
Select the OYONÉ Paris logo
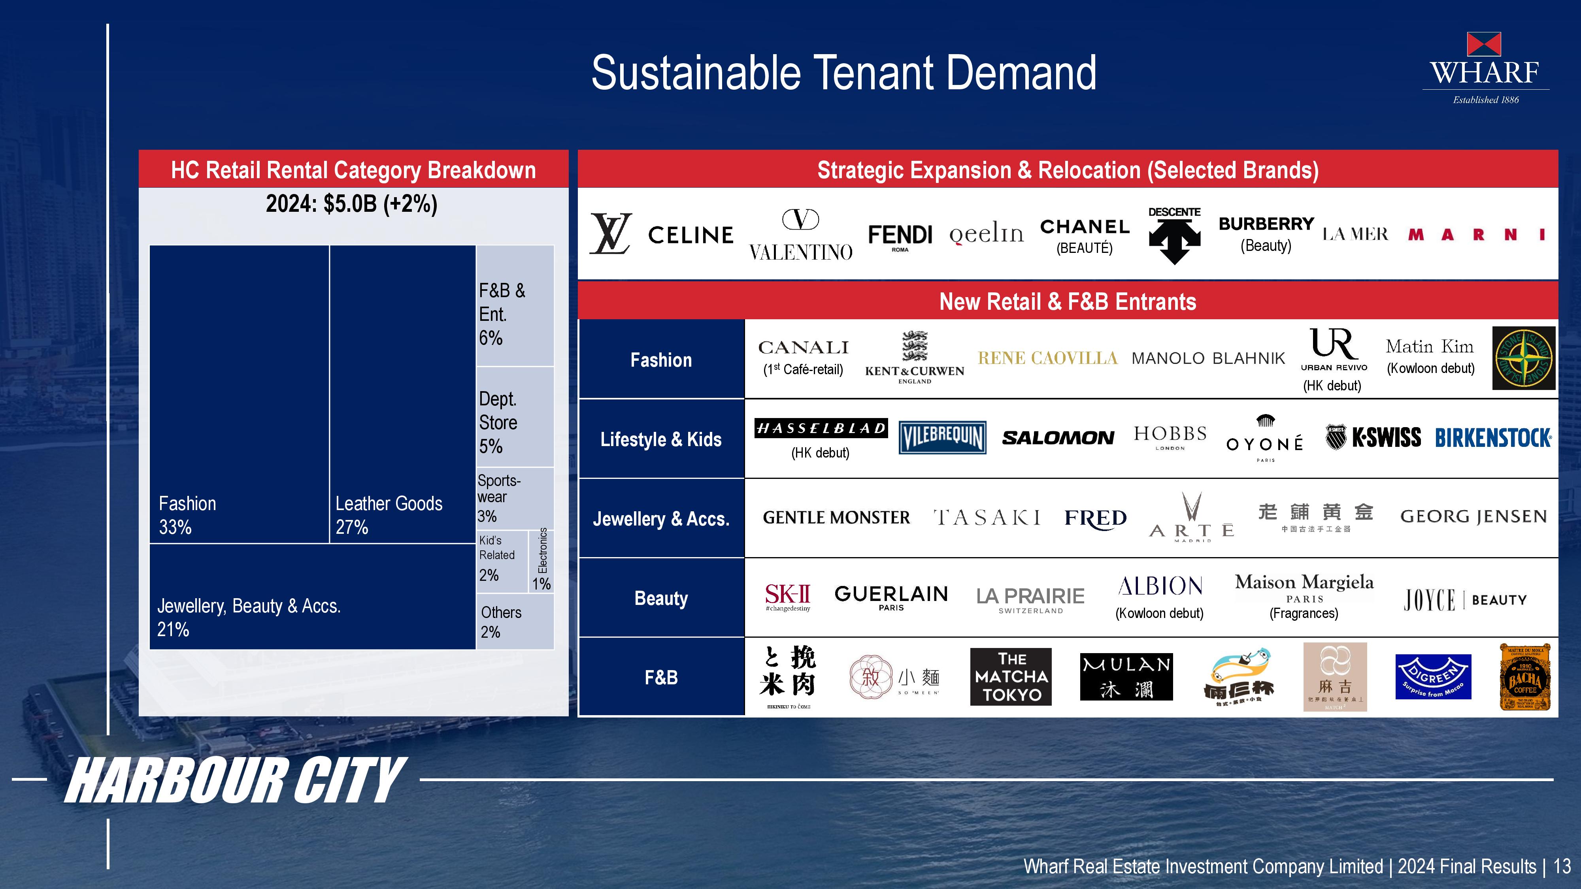point(1265,439)
